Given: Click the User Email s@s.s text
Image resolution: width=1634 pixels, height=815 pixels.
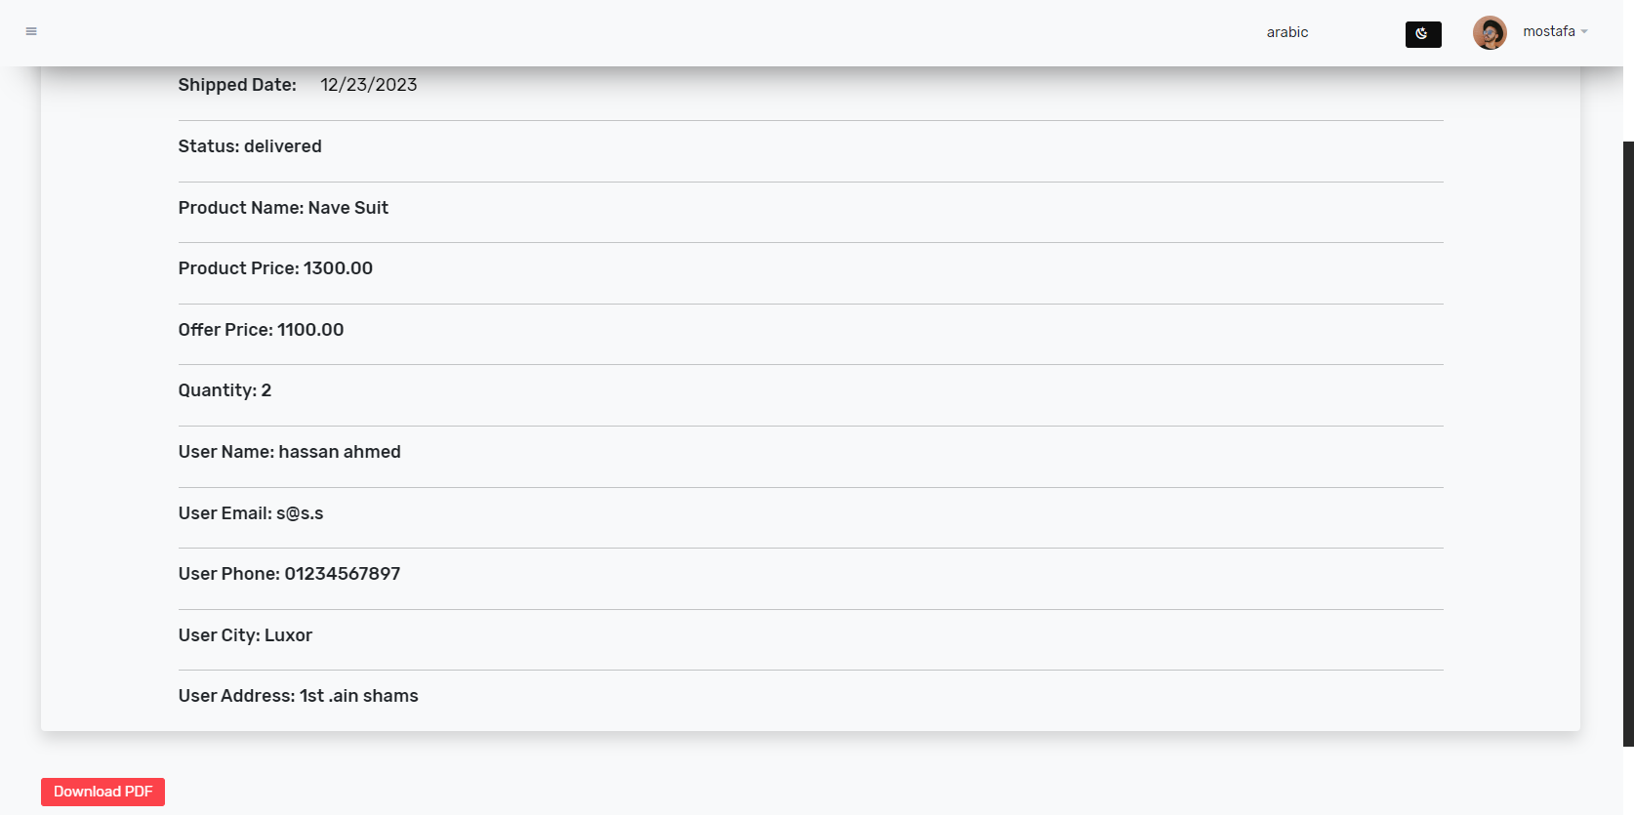Looking at the screenshot, I should pos(251,513).
